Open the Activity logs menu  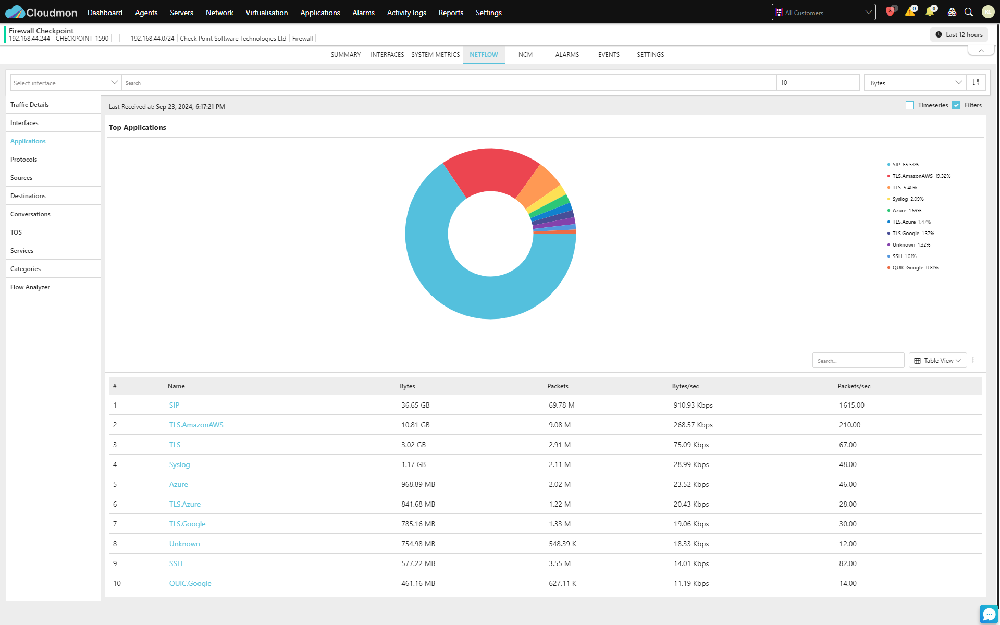406,13
